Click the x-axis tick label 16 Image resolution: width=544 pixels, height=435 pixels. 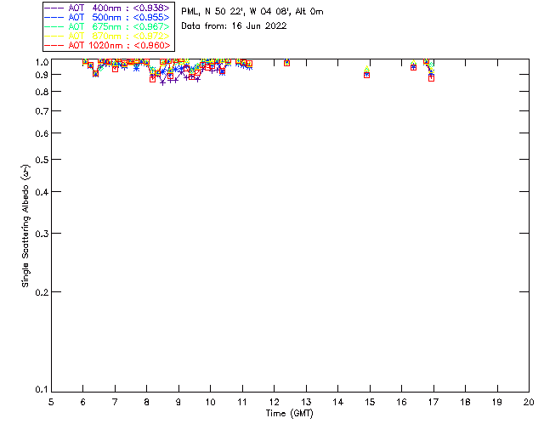pos(401,402)
